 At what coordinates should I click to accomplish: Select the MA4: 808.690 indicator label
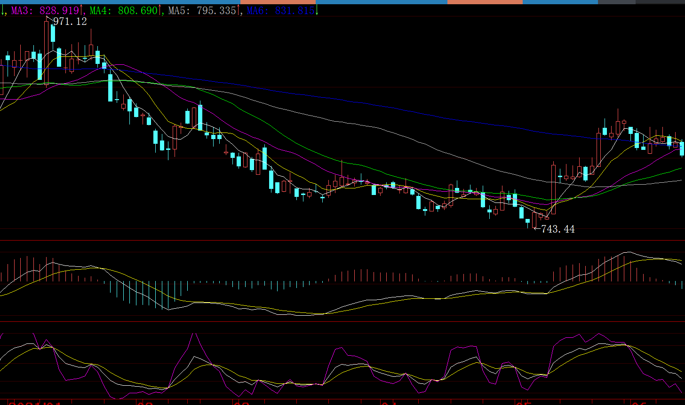click(124, 10)
